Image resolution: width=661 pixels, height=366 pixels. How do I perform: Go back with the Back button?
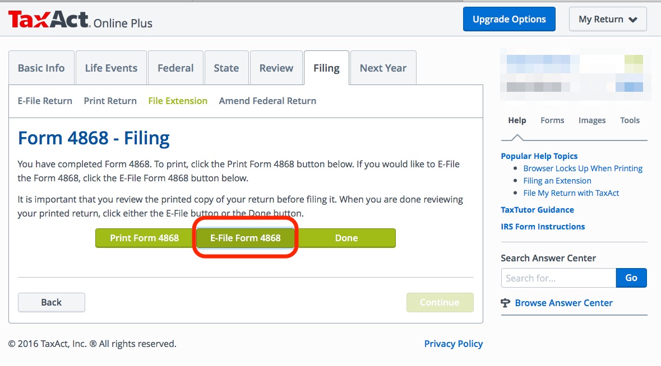(52, 302)
